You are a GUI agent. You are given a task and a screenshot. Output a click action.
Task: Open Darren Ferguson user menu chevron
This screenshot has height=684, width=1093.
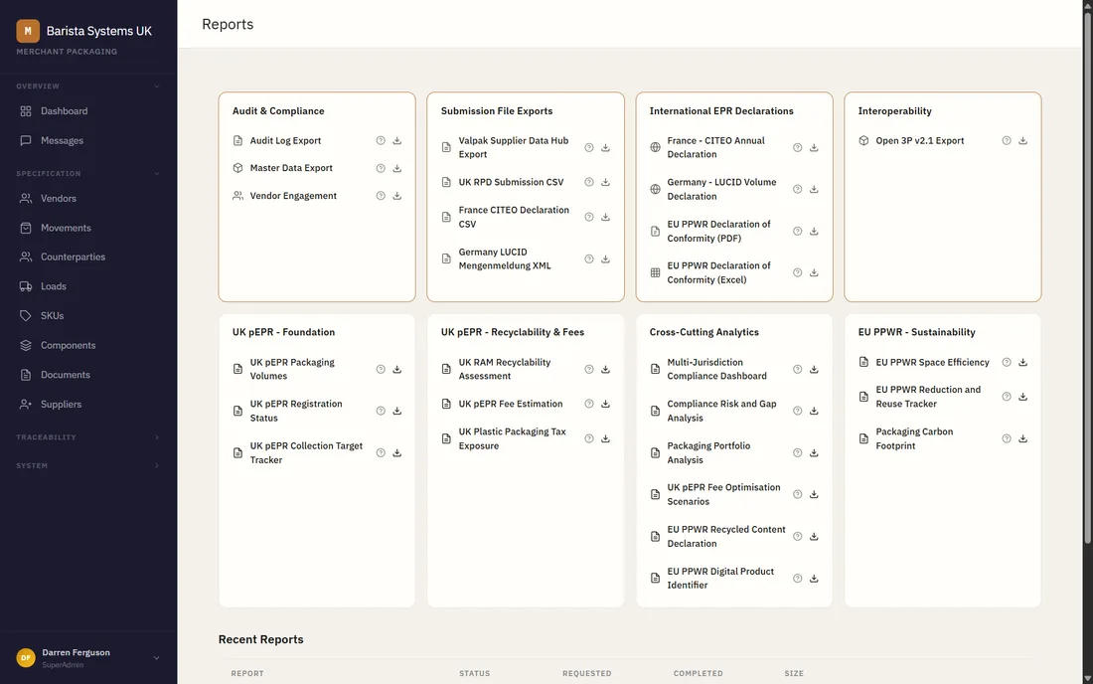(x=156, y=657)
